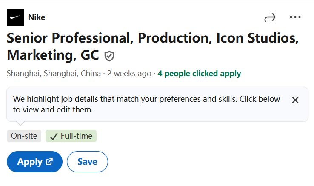The width and height of the screenshot is (314, 186).
Task: Click the Shanghai, Shanghai, China location text
Action: [x=54, y=74]
